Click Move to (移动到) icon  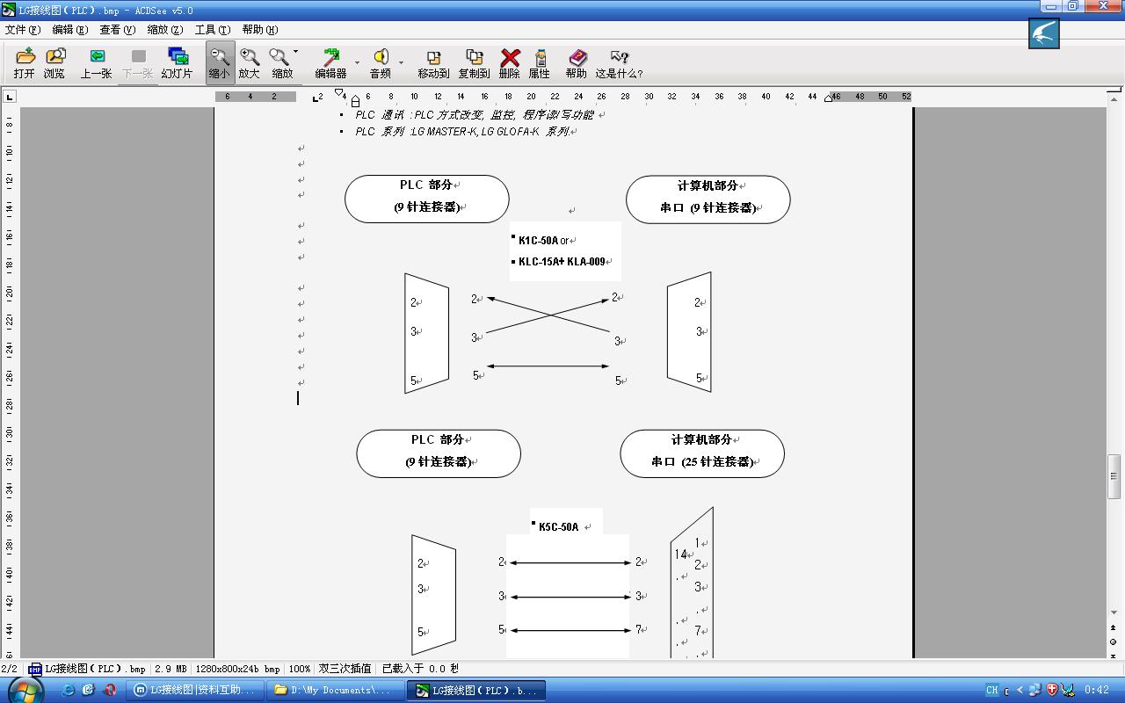click(x=433, y=63)
